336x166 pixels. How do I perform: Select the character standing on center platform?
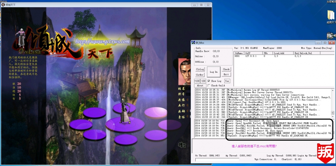pos(125,111)
